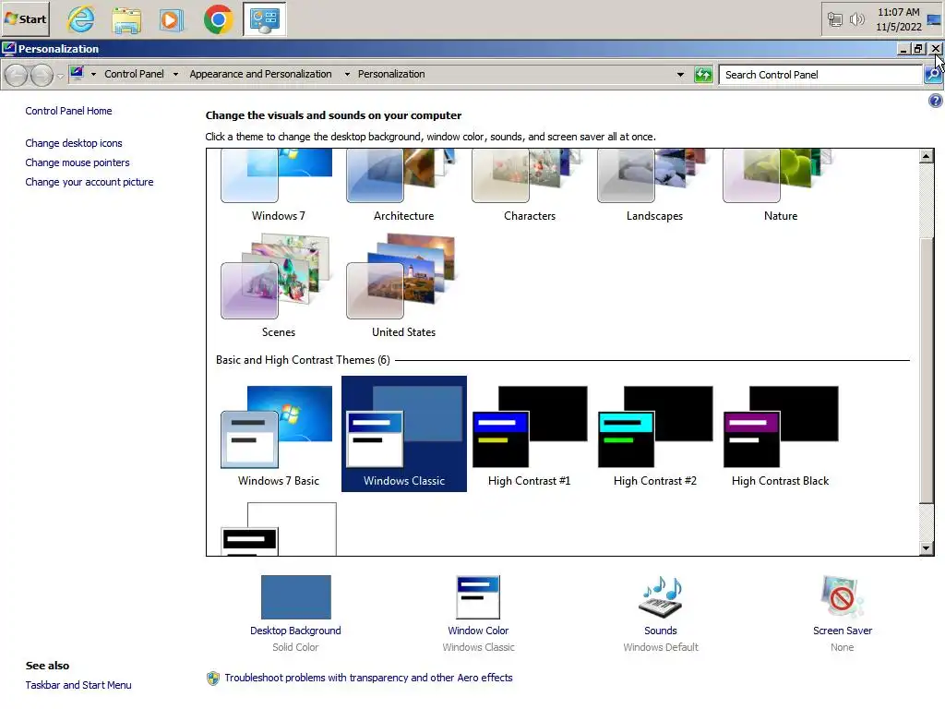Open Change mouse pointers link
The height and width of the screenshot is (709, 945).
click(x=78, y=162)
